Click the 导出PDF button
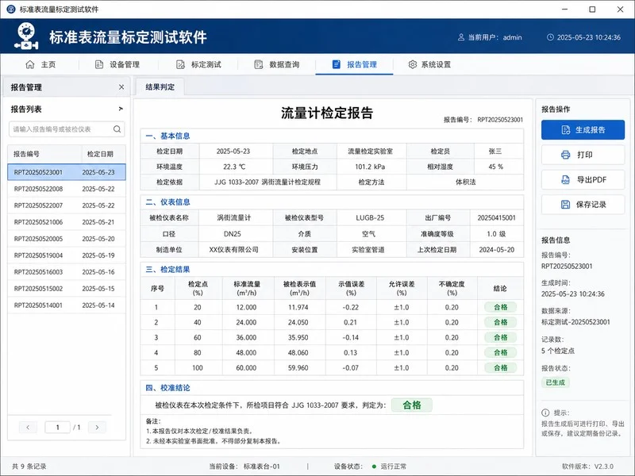 pos(583,180)
